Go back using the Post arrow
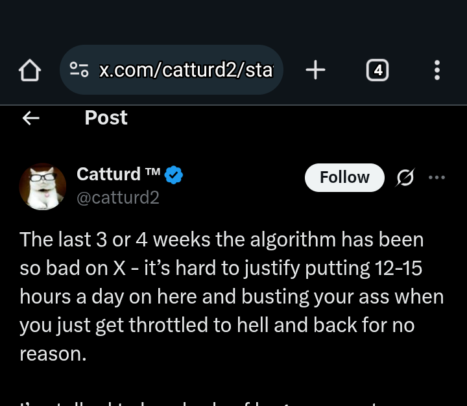 click(31, 118)
